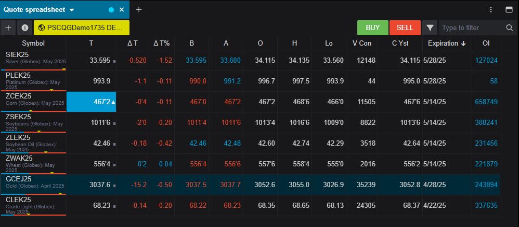This screenshot has width=519, height=227.
Task: Click the Type to filter field
Action: 471,28
